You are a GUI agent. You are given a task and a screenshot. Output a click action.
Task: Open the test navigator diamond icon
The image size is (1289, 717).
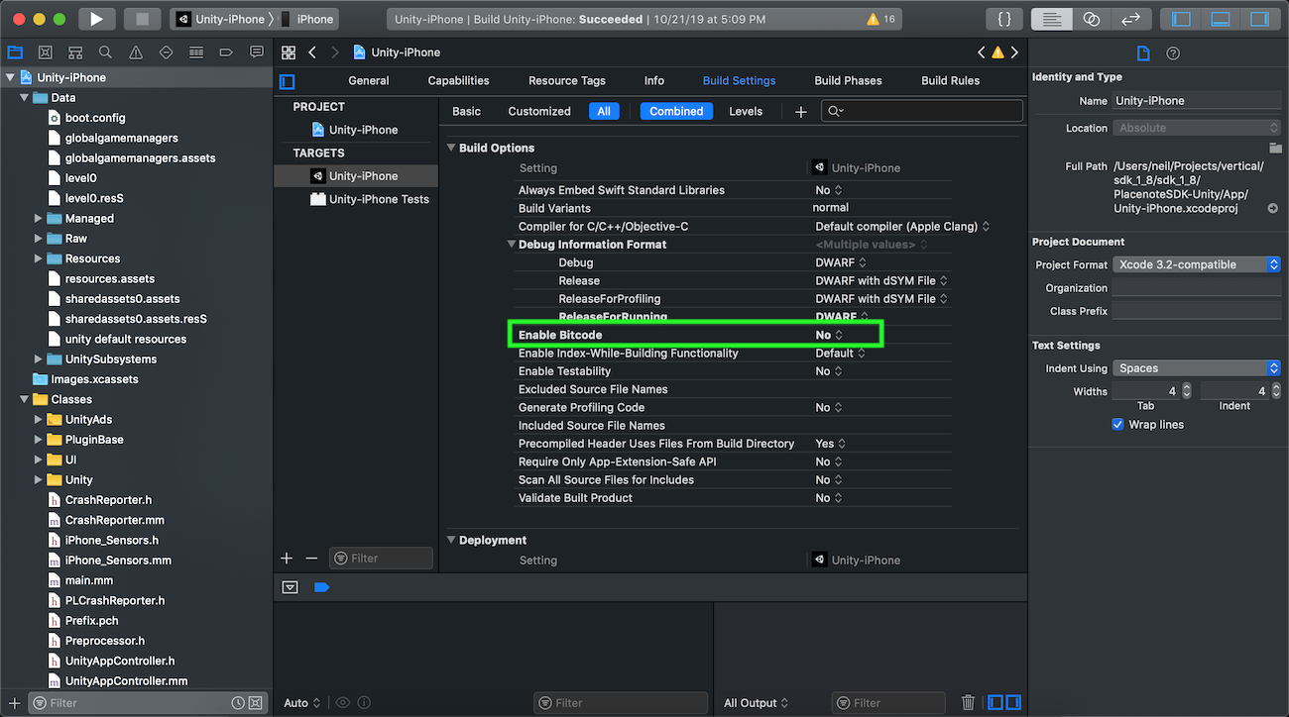[166, 52]
